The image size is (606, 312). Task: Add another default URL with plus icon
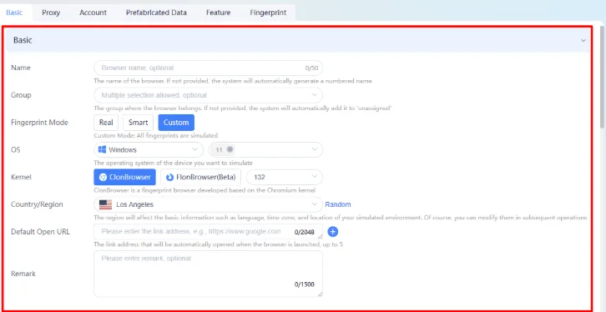[333, 232]
